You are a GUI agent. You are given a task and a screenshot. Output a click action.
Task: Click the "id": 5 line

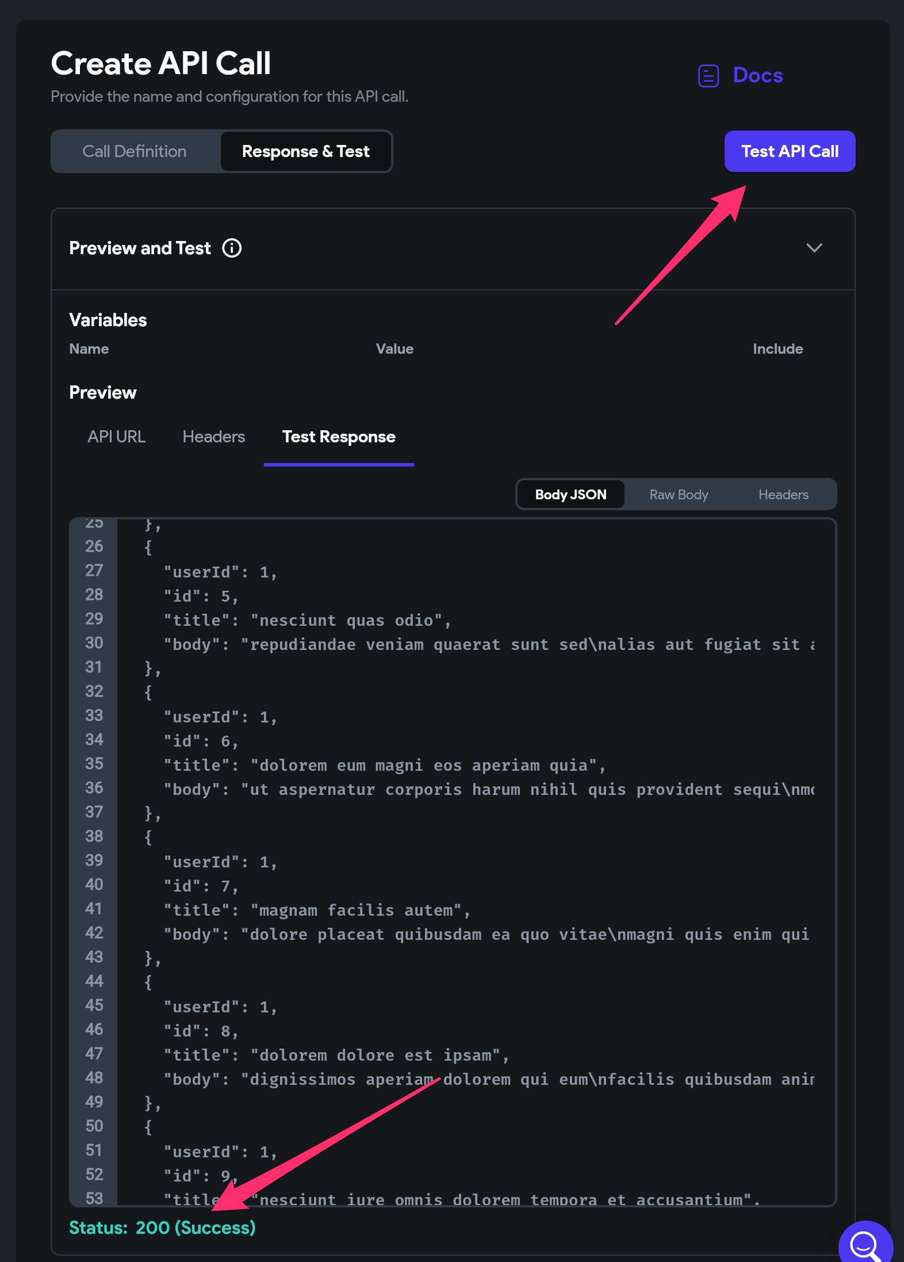tap(201, 596)
